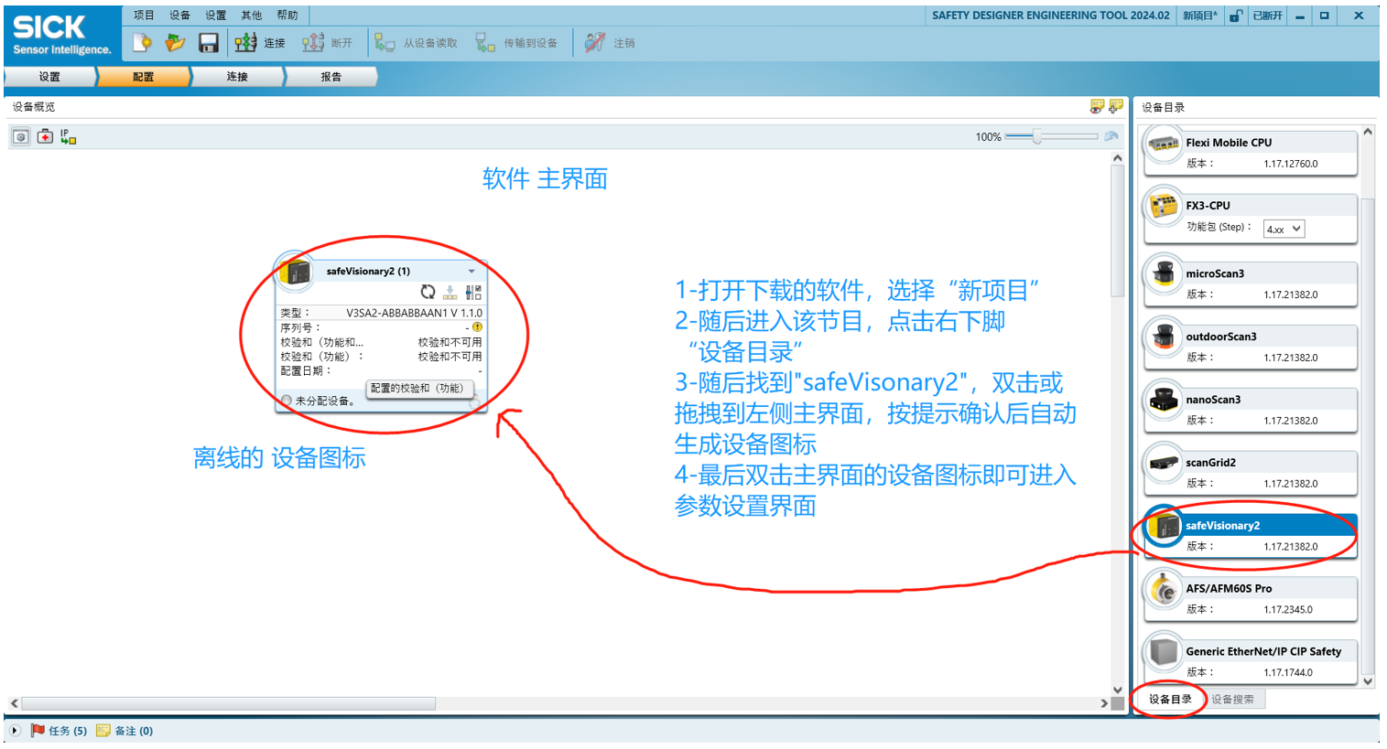Image resolution: width=1387 pixels, height=749 pixels.
Task: Click the download-to-device icon on device tile
Action: click(450, 292)
